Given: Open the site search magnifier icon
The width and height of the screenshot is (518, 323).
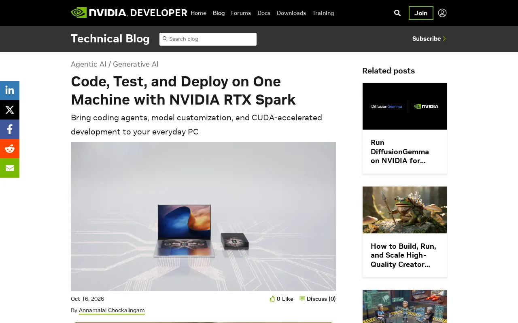Looking at the screenshot, I should tap(397, 13).
